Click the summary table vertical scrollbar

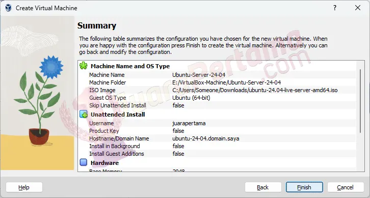360,101
